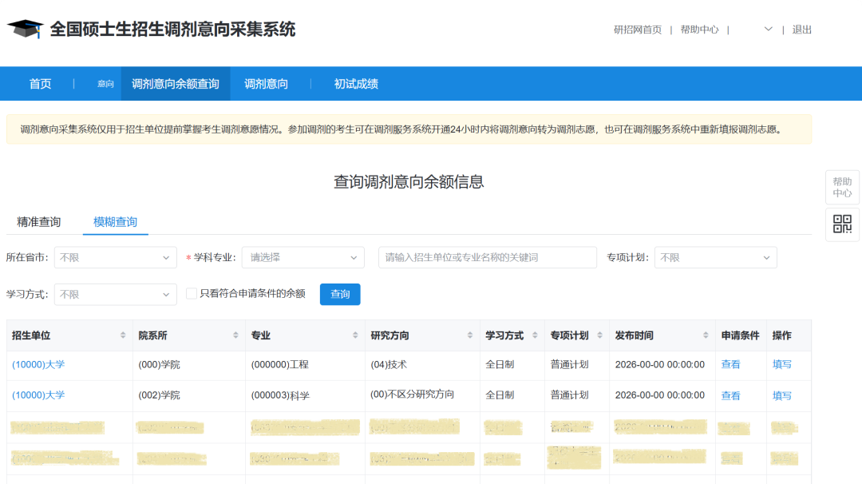Sort the 学习方式 column
The width and height of the screenshot is (862, 484).
click(536, 335)
